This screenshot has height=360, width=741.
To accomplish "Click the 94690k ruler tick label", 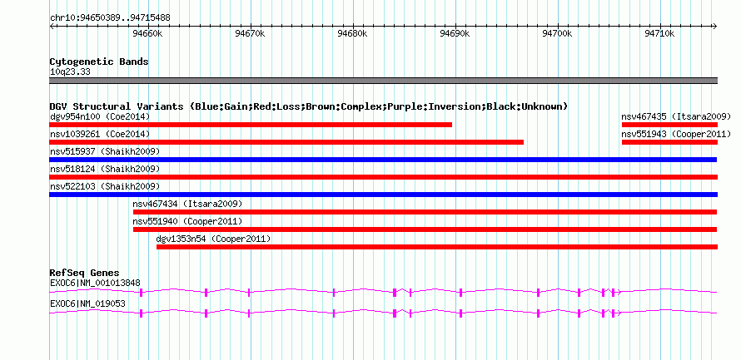I will click(455, 33).
